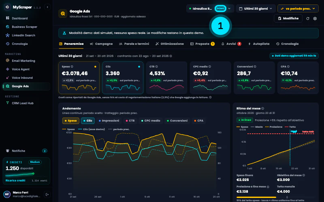Toggle CTR series chip in Andamento

coord(130,121)
